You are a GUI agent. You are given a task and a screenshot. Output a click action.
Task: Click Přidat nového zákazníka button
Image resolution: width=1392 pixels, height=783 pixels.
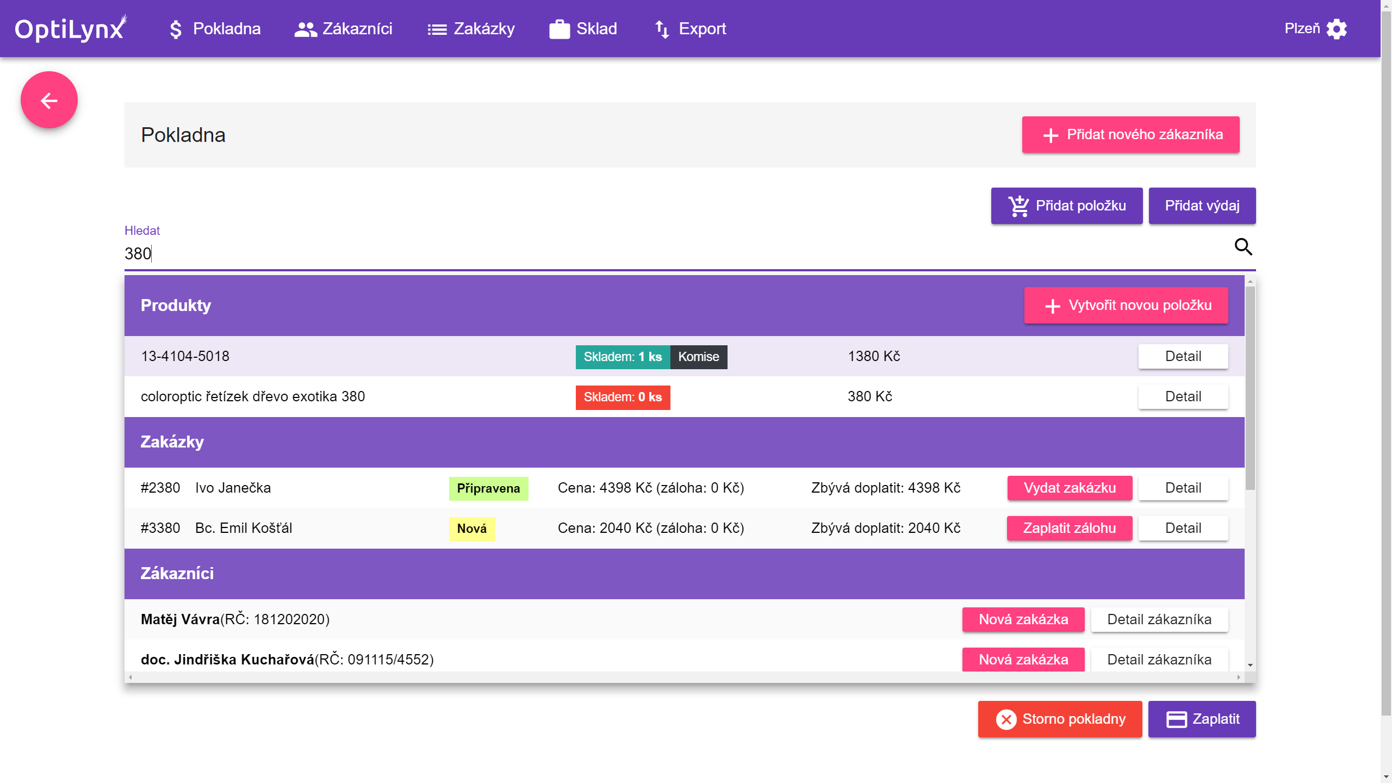1130,135
